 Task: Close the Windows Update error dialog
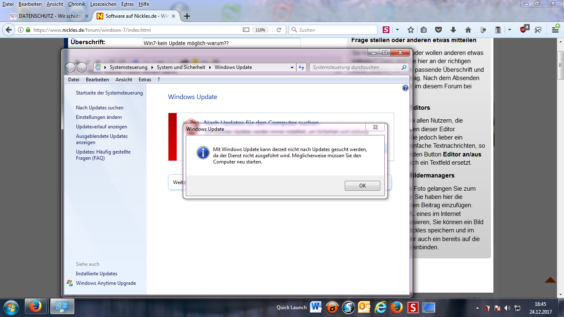(x=375, y=128)
